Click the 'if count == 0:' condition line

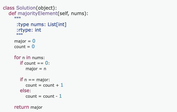click(x=35, y=63)
